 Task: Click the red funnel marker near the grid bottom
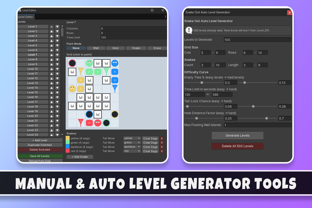click(81, 123)
